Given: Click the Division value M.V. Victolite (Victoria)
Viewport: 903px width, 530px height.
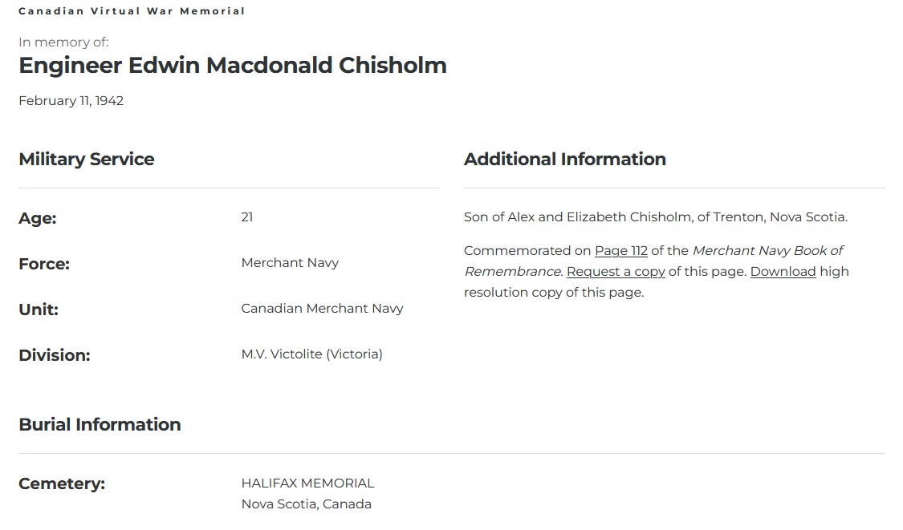Looking at the screenshot, I should [x=311, y=354].
